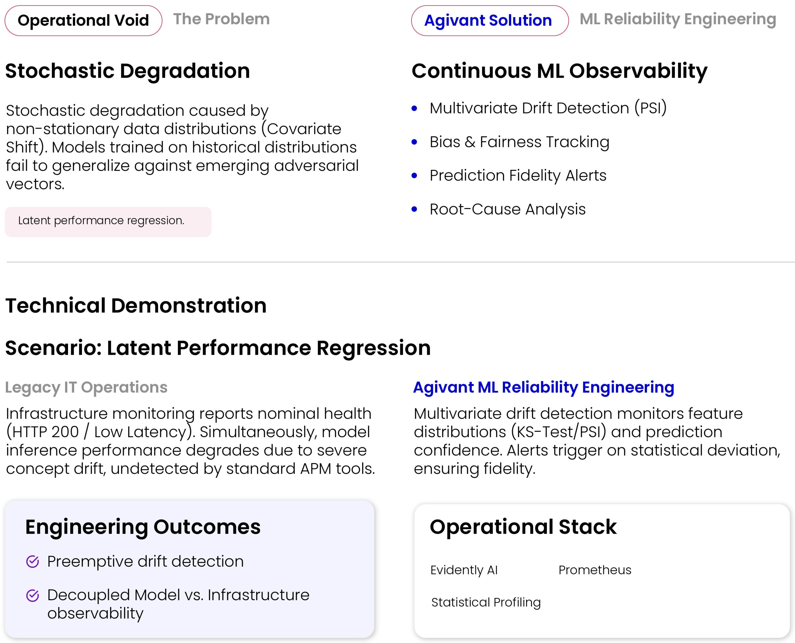Click the Technical Demonstration section heading

(x=136, y=306)
